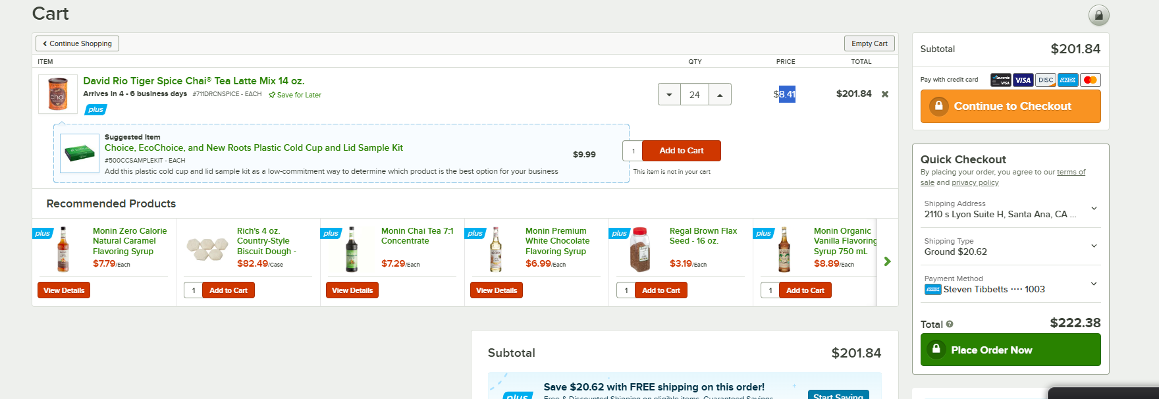This screenshot has height=399, width=1159.
Task: Show next recommended products with green arrow
Action: tap(887, 261)
